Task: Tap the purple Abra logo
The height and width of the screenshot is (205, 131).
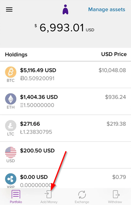Action: coord(65,9)
